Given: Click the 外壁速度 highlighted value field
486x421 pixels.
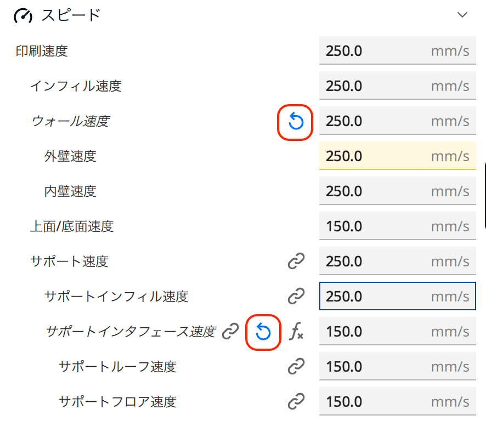Looking at the screenshot, I should click(397, 156).
